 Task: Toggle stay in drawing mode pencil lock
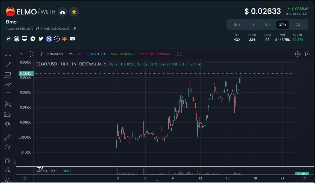[8, 170]
